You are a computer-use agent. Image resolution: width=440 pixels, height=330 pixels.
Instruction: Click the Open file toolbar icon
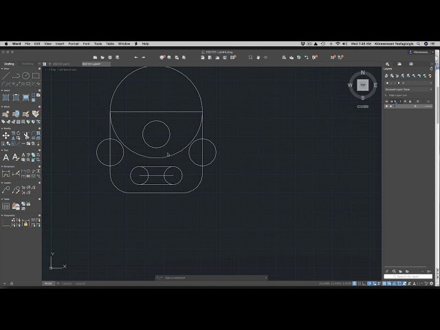[102, 58]
